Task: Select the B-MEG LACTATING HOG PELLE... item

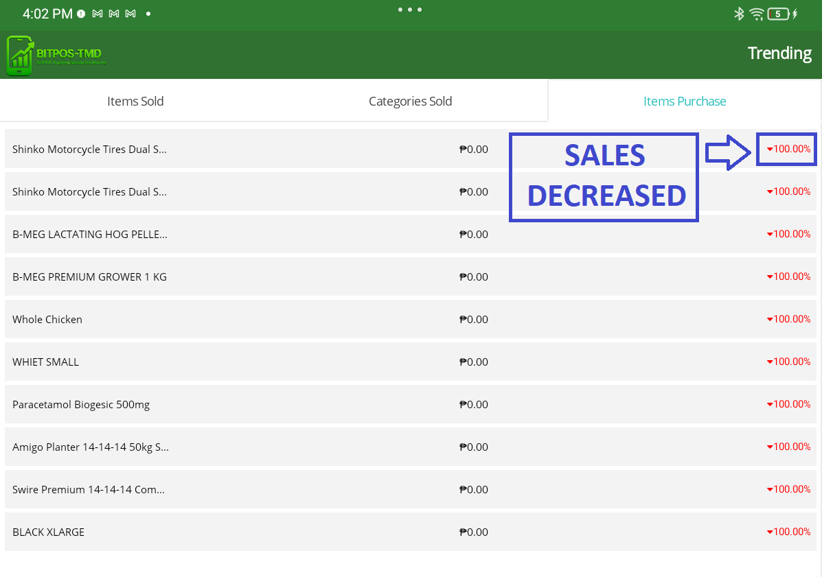Action: click(90, 235)
